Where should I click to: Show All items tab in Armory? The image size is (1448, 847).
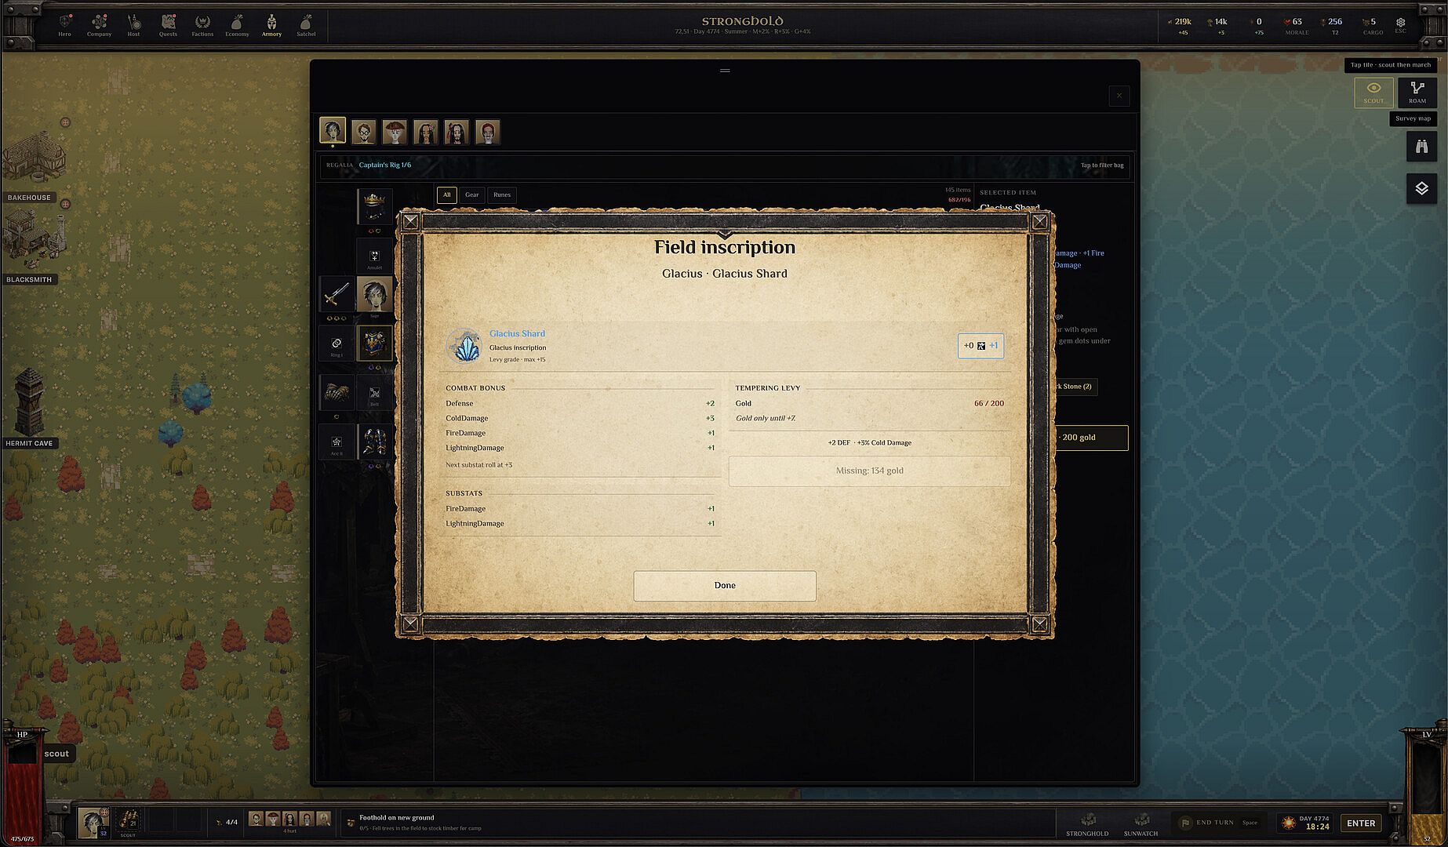pos(447,194)
